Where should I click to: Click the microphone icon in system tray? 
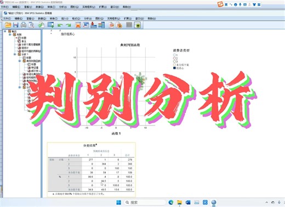[279, 202]
